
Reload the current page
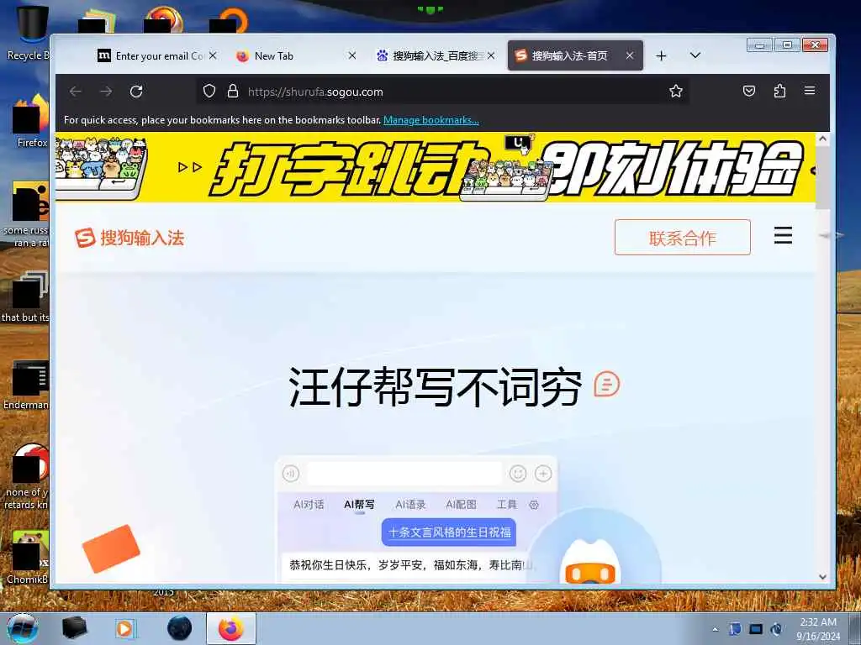point(136,92)
